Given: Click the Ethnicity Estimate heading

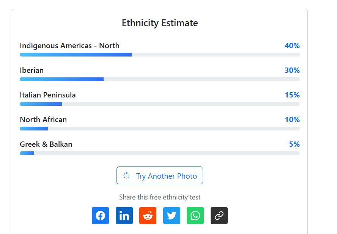Looking at the screenshot, I should pyautogui.click(x=160, y=23).
